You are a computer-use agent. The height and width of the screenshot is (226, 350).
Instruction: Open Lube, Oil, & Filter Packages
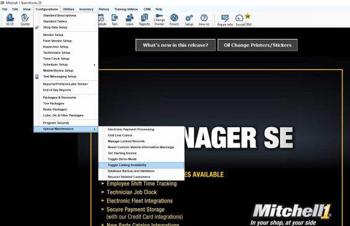[66, 115]
